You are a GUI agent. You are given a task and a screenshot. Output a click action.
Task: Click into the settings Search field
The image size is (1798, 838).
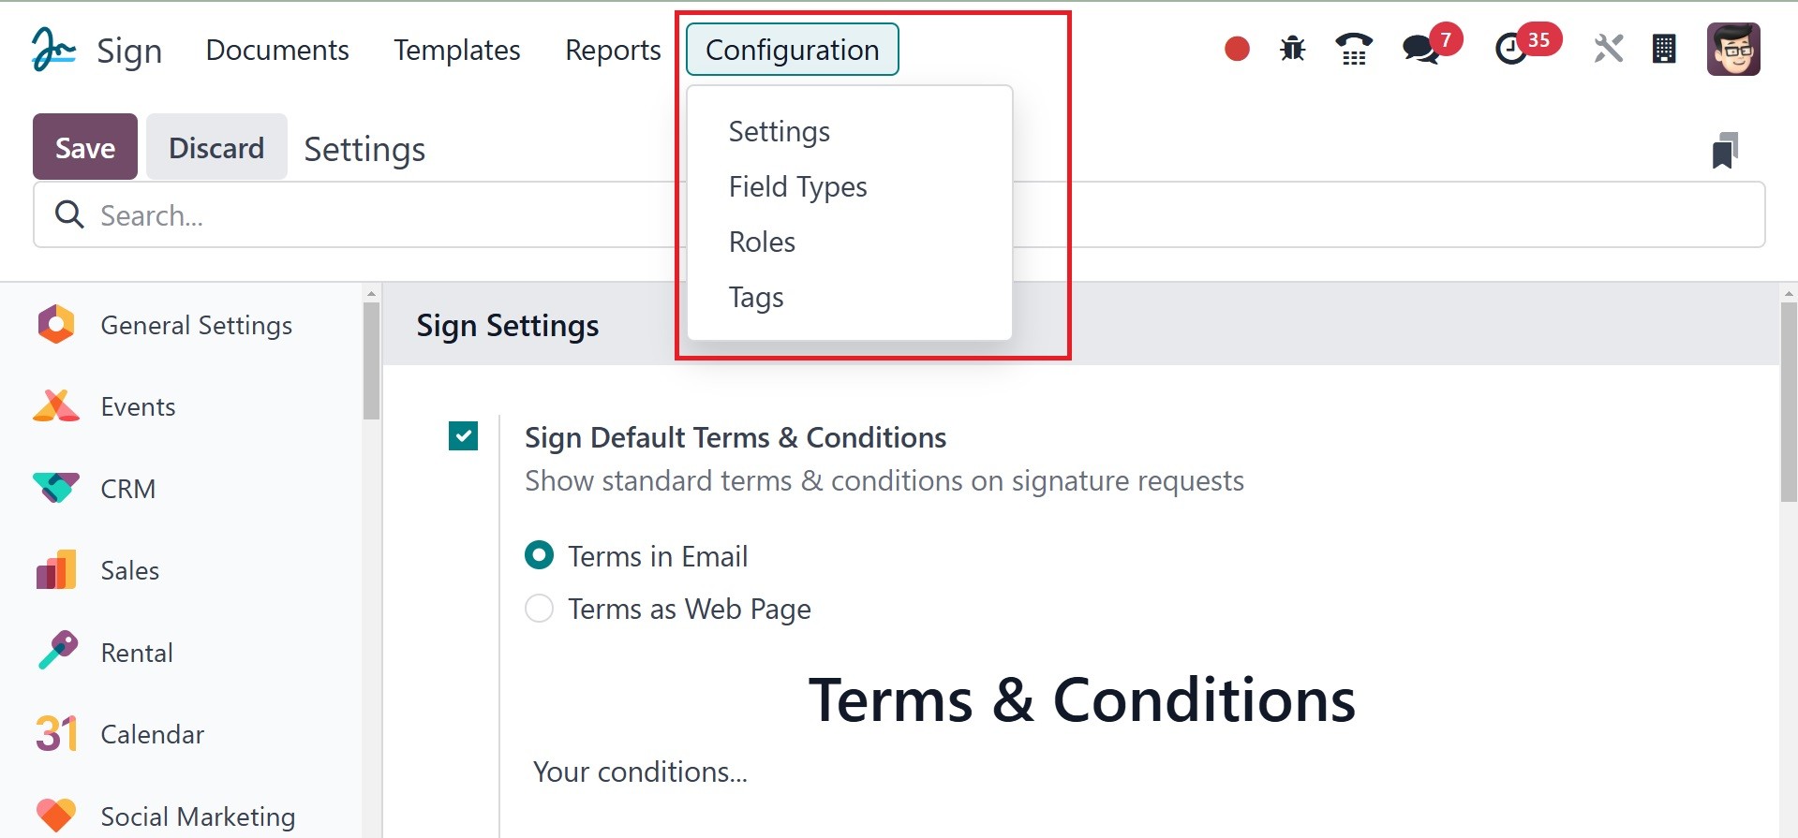(x=375, y=215)
